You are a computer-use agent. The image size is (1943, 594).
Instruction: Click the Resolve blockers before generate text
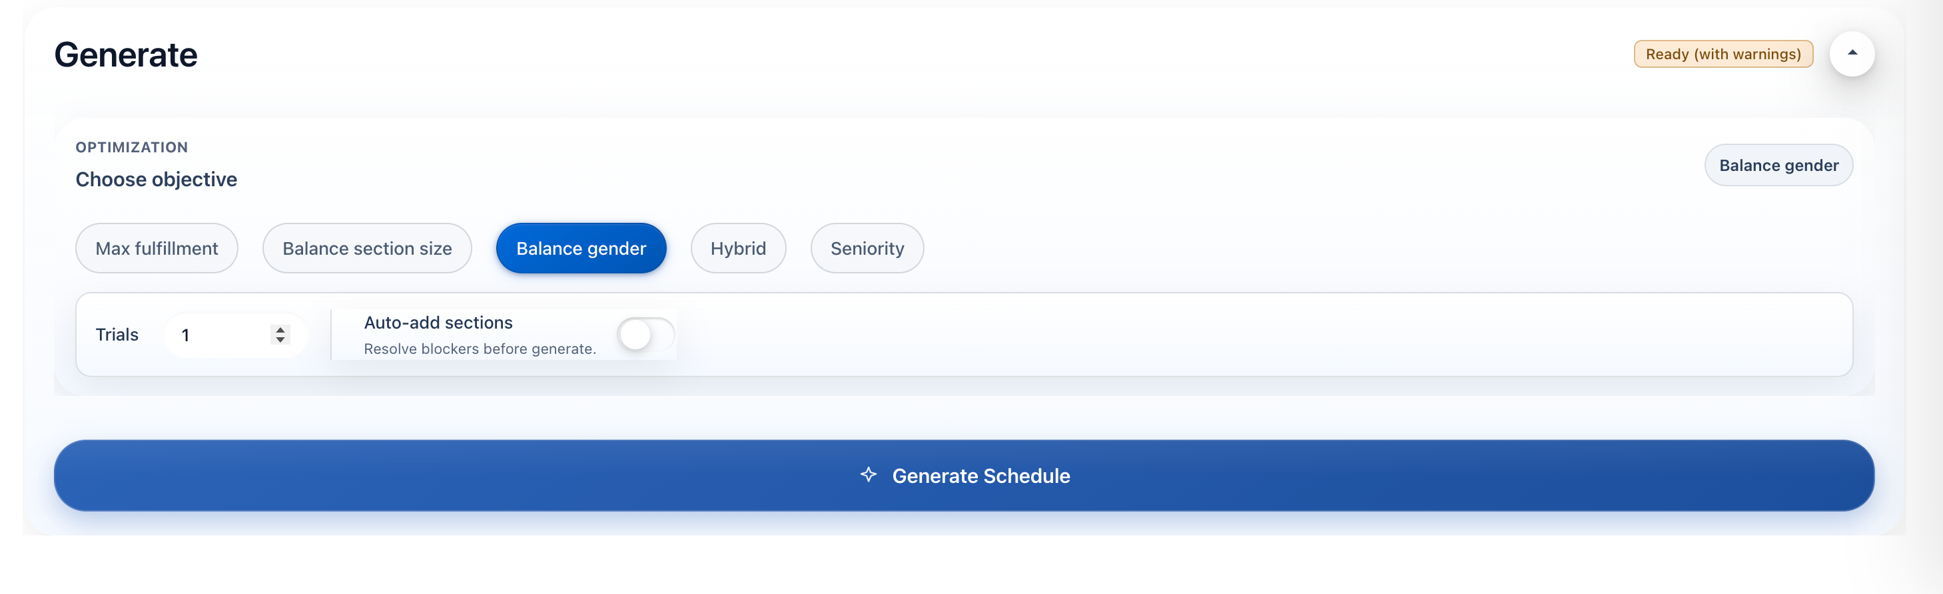tap(480, 349)
